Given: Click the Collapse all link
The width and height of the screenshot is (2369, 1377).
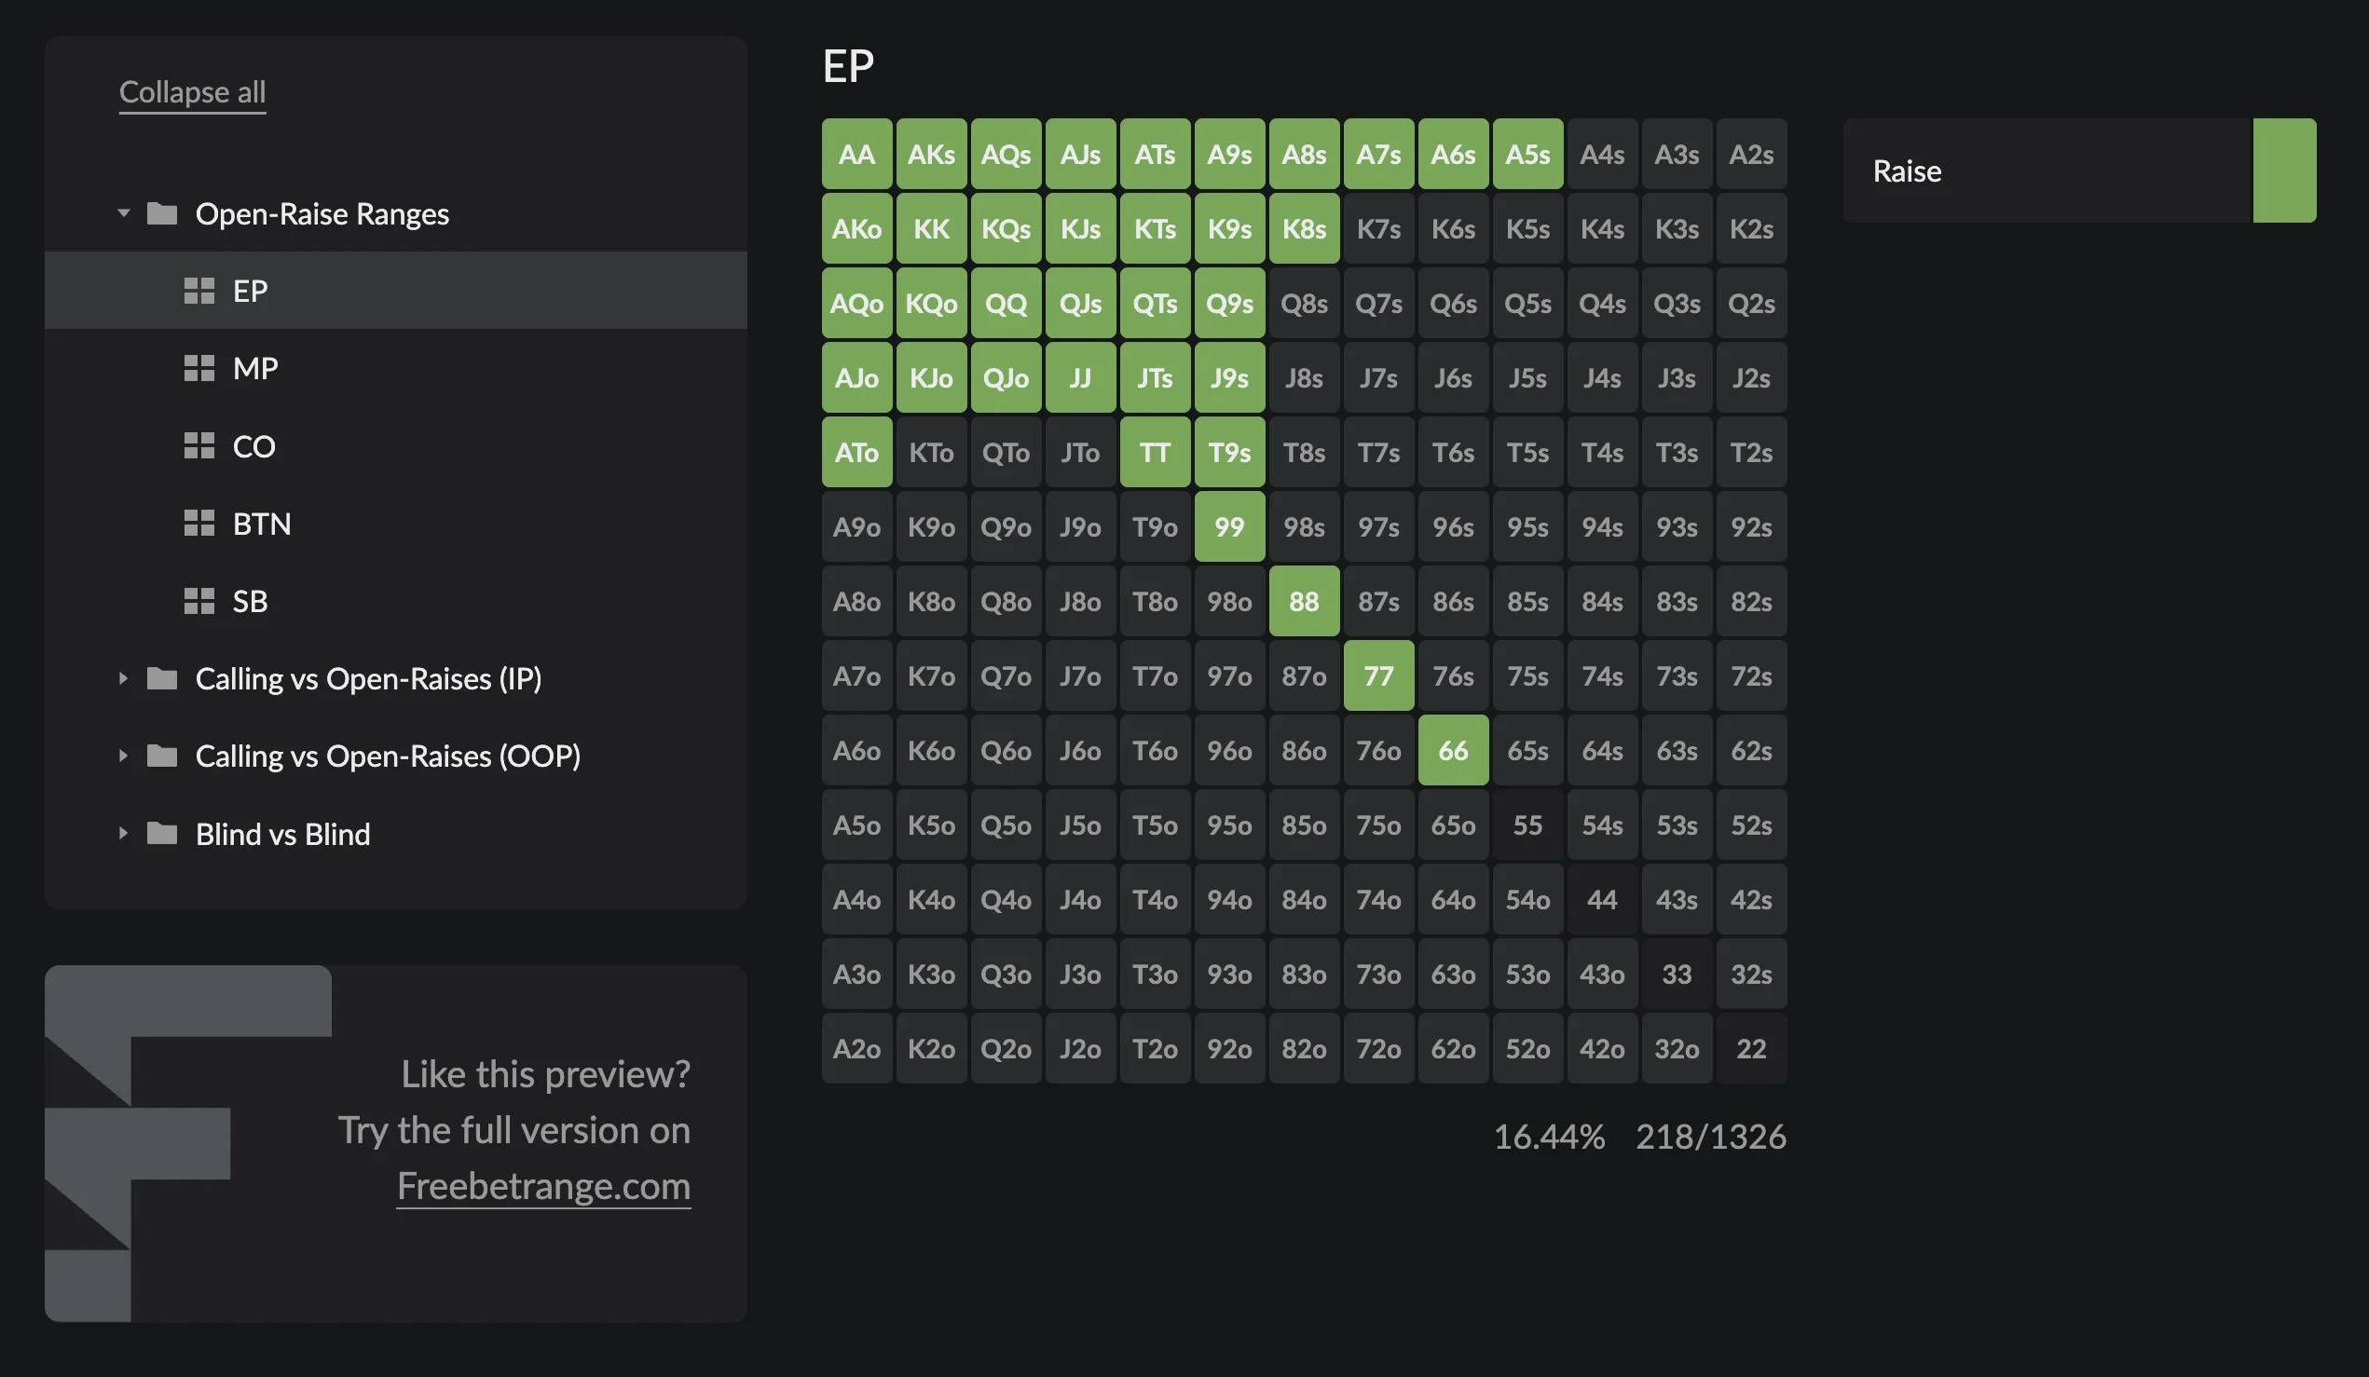Looking at the screenshot, I should 192,92.
